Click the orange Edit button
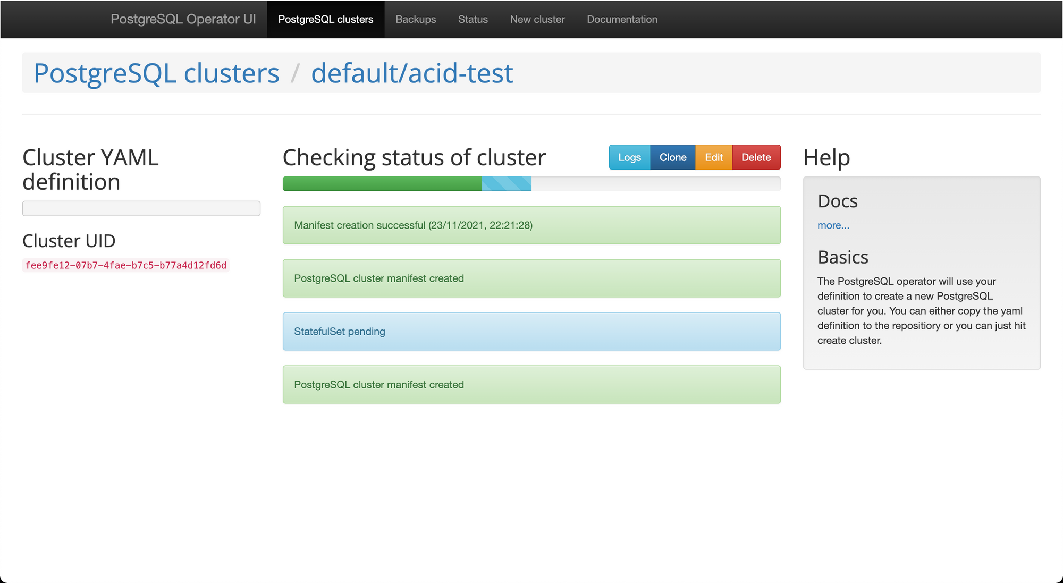 (713, 157)
